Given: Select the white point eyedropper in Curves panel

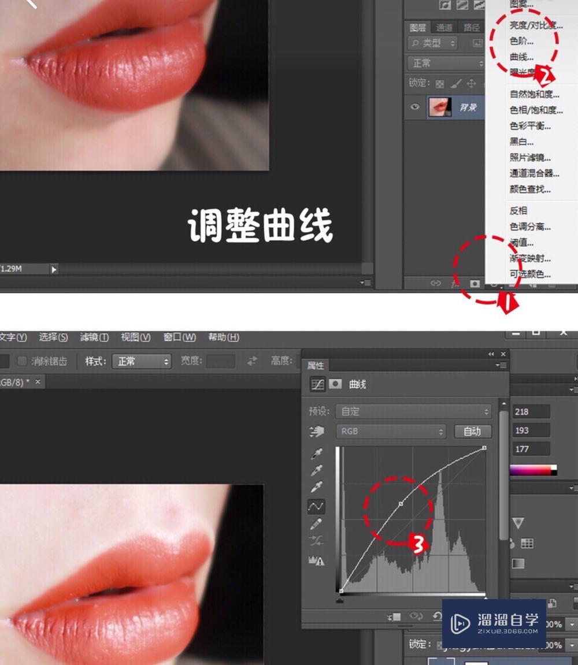Looking at the screenshot, I should tap(316, 486).
